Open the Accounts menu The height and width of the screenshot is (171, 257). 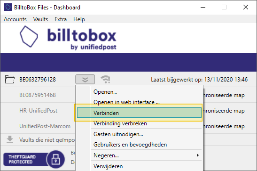tap(15, 19)
